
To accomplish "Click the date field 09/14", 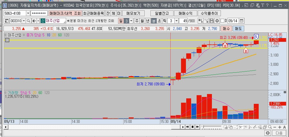I will [233, 21].
